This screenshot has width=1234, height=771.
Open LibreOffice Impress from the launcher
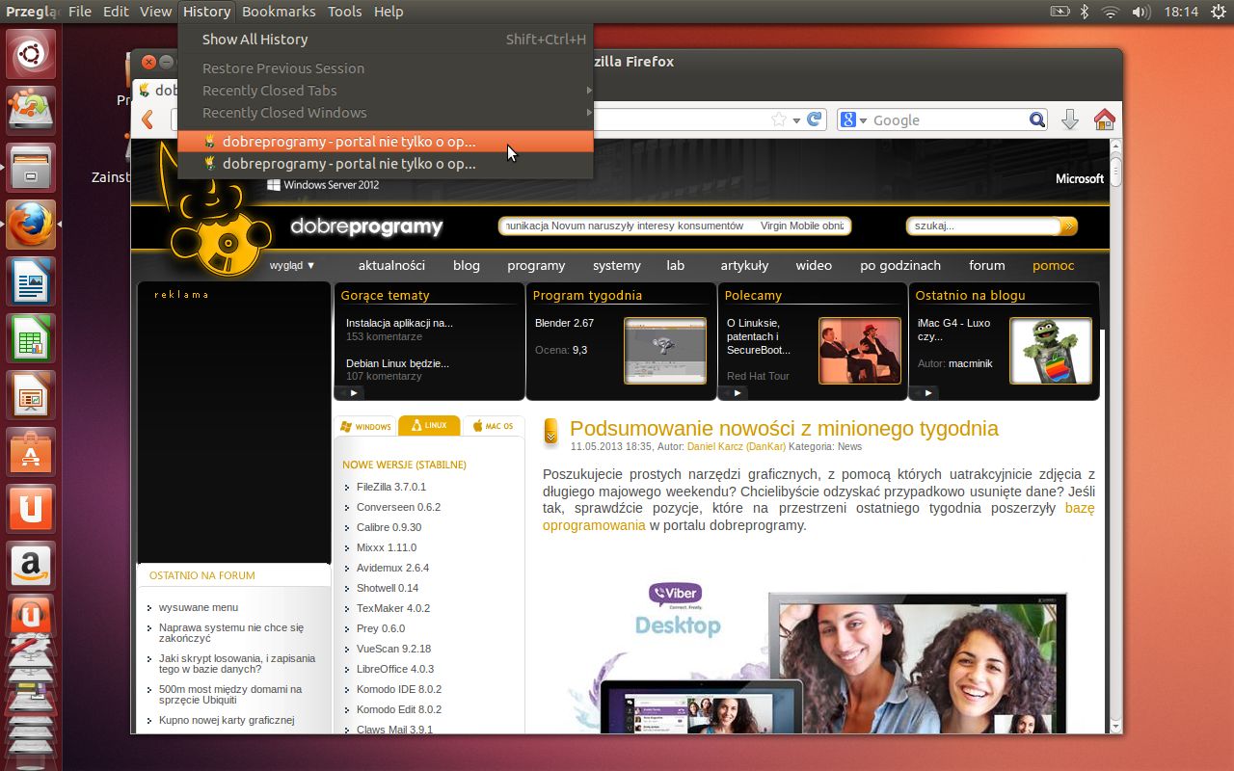tap(32, 395)
